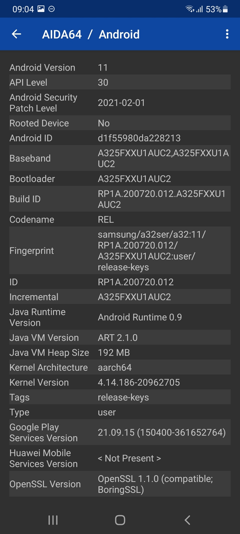Viewport: 240px width, 534px height.
Task: Select the Rooted Device row
Action: coord(120,123)
